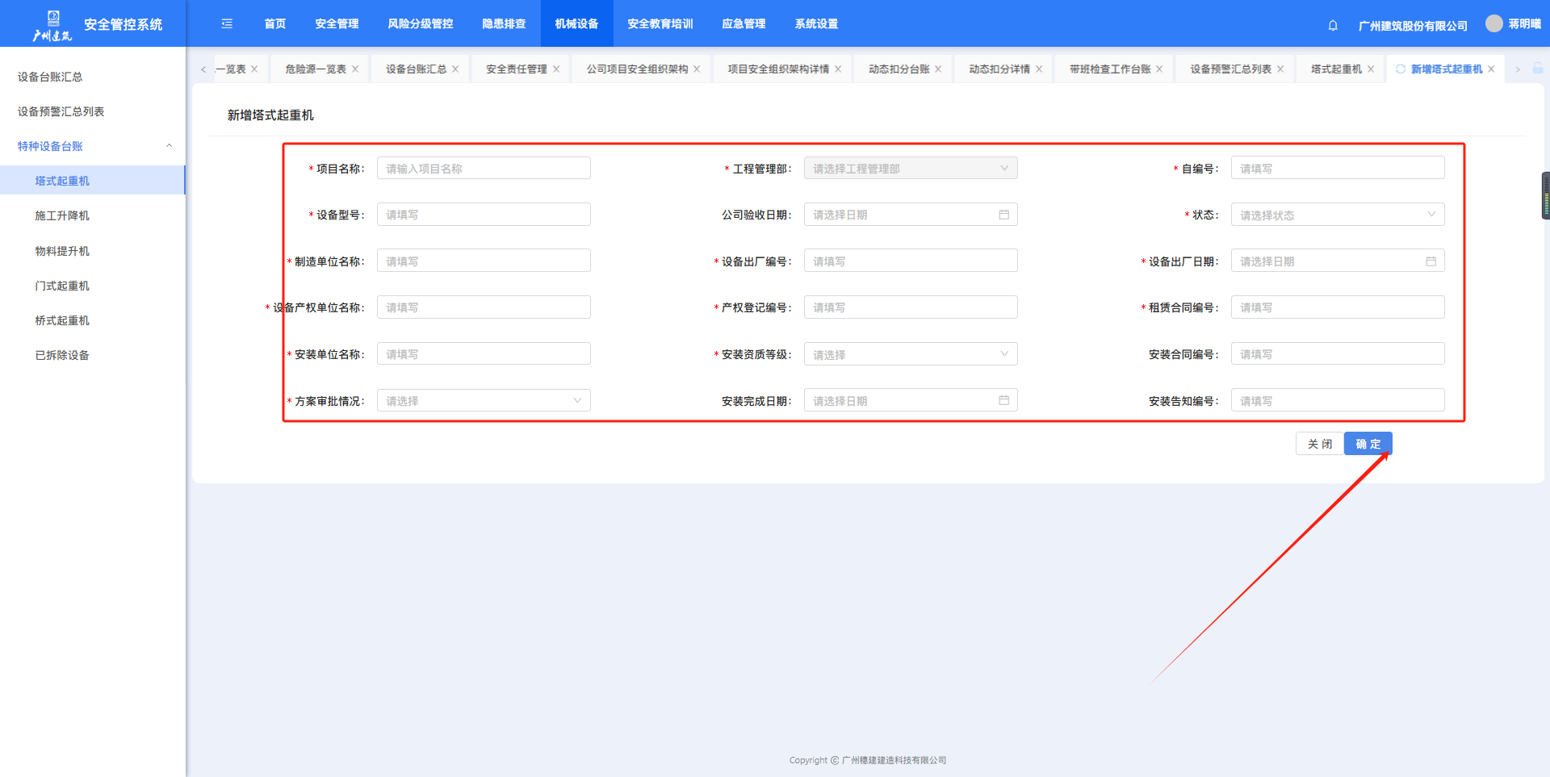Toggle the sidebar collapse menu icon
This screenshot has height=777, width=1550.
pyautogui.click(x=227, y=24)
